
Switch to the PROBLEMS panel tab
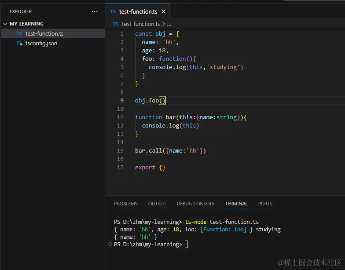126,204
